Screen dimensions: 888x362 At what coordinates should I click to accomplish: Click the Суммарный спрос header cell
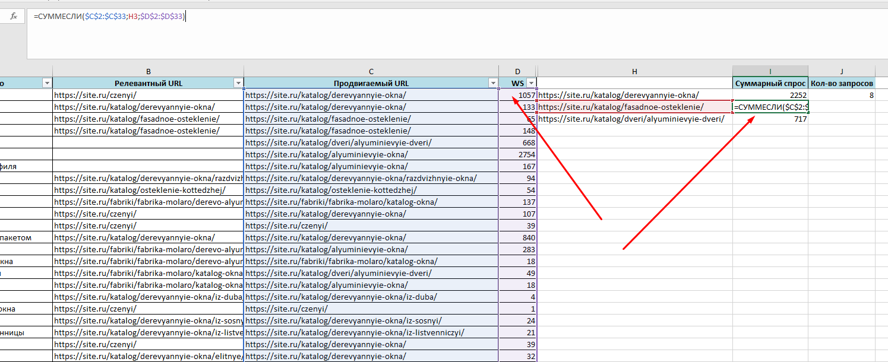click(770, 83)
